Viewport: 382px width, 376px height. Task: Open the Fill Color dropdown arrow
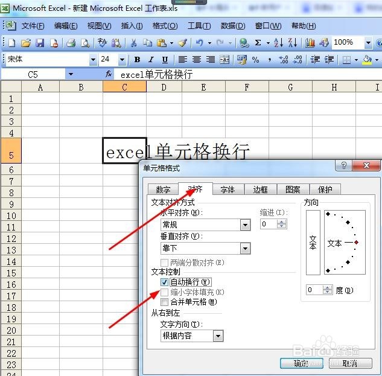(x=377, y=60)
